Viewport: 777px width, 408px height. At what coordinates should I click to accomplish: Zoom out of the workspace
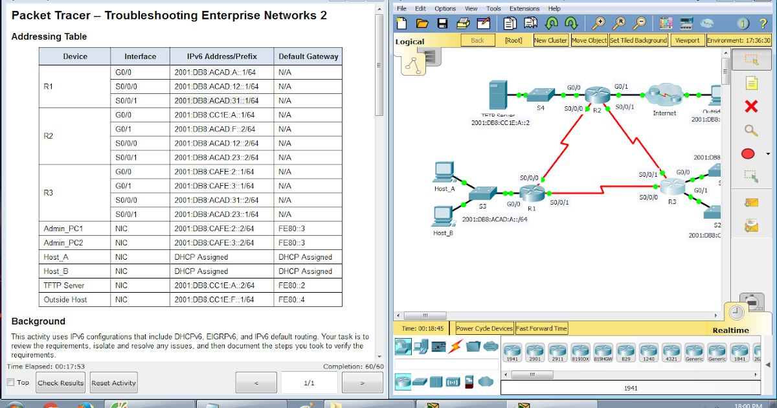click(640, 24)
